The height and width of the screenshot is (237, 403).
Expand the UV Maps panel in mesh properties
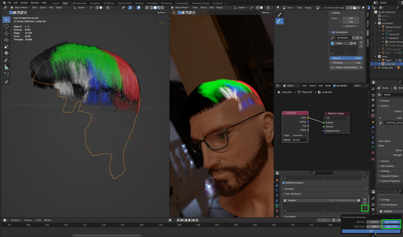pos(289,189)
